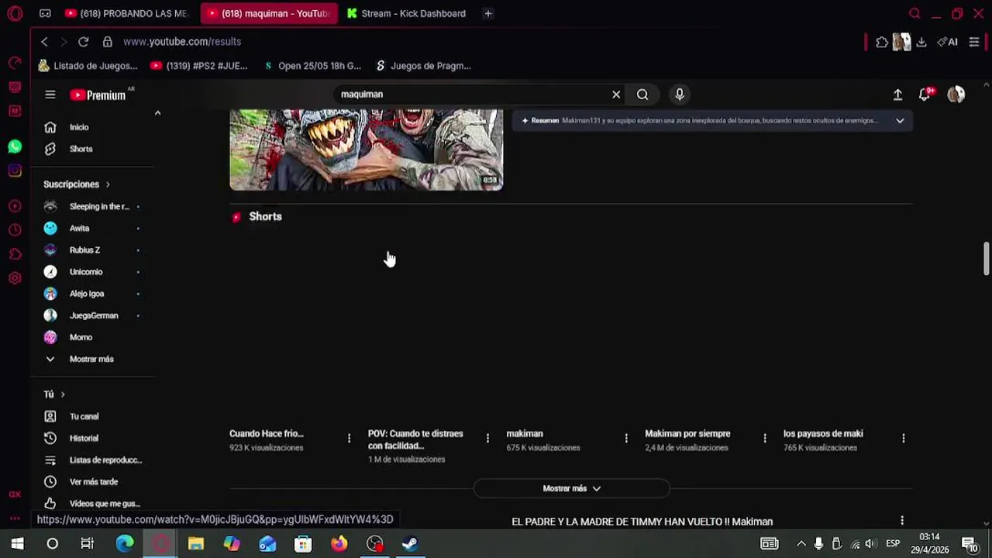
Task: Open Opera easy setup menu icon
Action: tap(974, 42)
